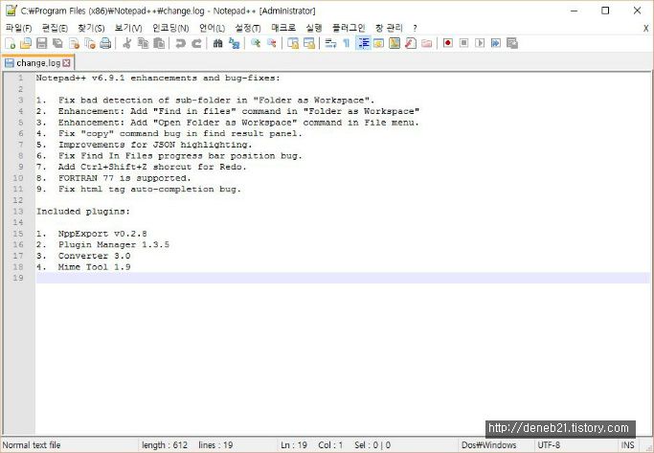Click the Redo arrow icon

tap(196, 43)
